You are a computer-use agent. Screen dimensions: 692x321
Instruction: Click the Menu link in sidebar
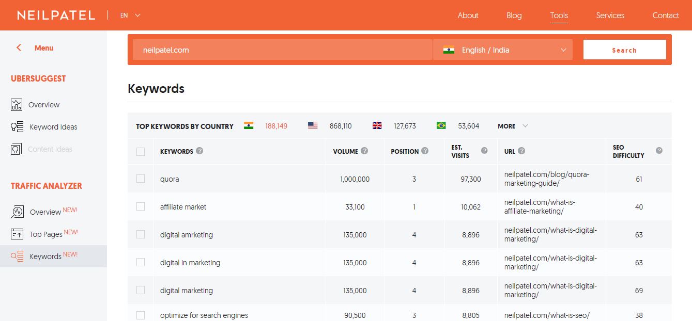coord(44,48)
